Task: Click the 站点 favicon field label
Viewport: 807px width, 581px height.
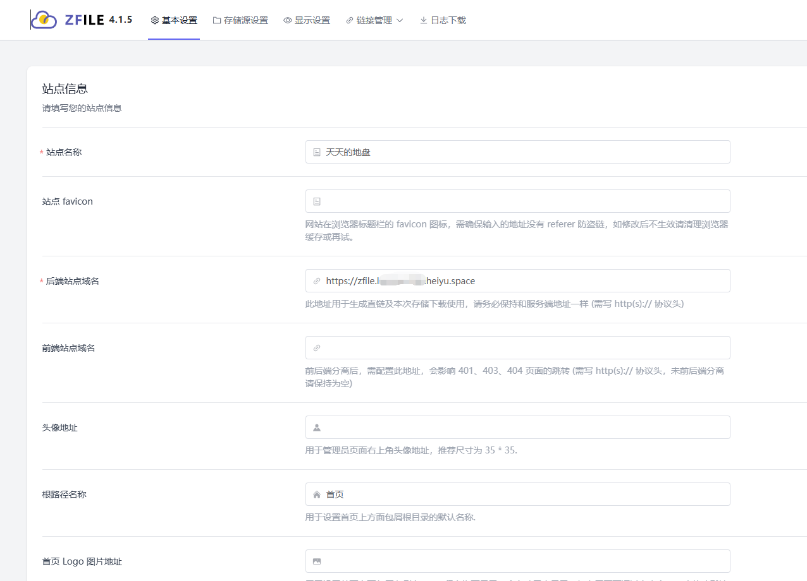Action: (x=68, y=201)
